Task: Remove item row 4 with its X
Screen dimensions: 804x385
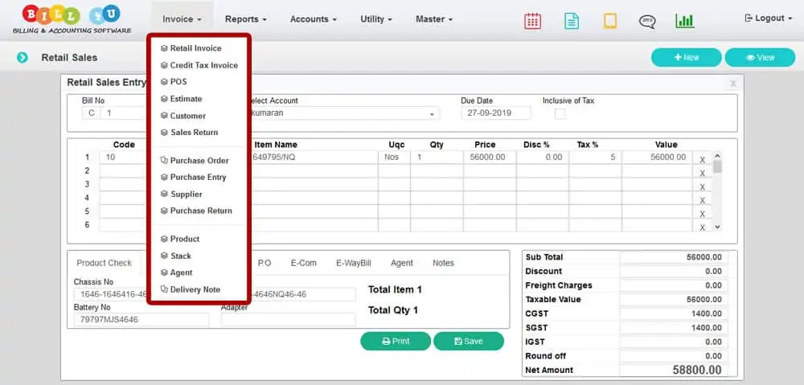Action: [703, 200]
